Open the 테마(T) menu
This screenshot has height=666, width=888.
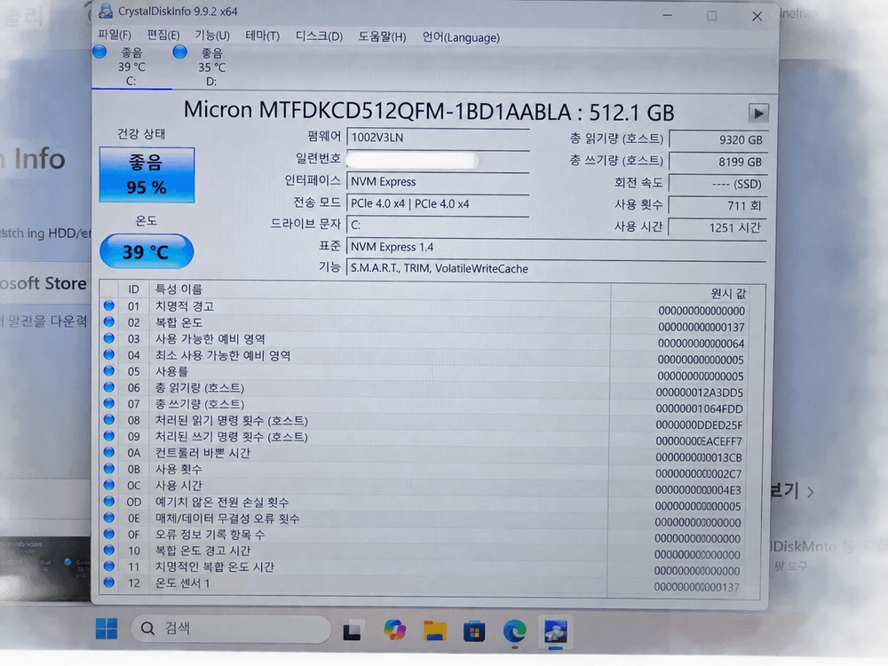click(x=262, y=36)
